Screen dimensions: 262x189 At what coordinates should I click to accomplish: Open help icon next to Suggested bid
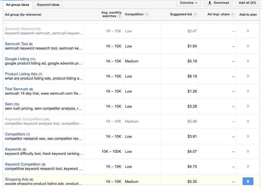[195, 14]
